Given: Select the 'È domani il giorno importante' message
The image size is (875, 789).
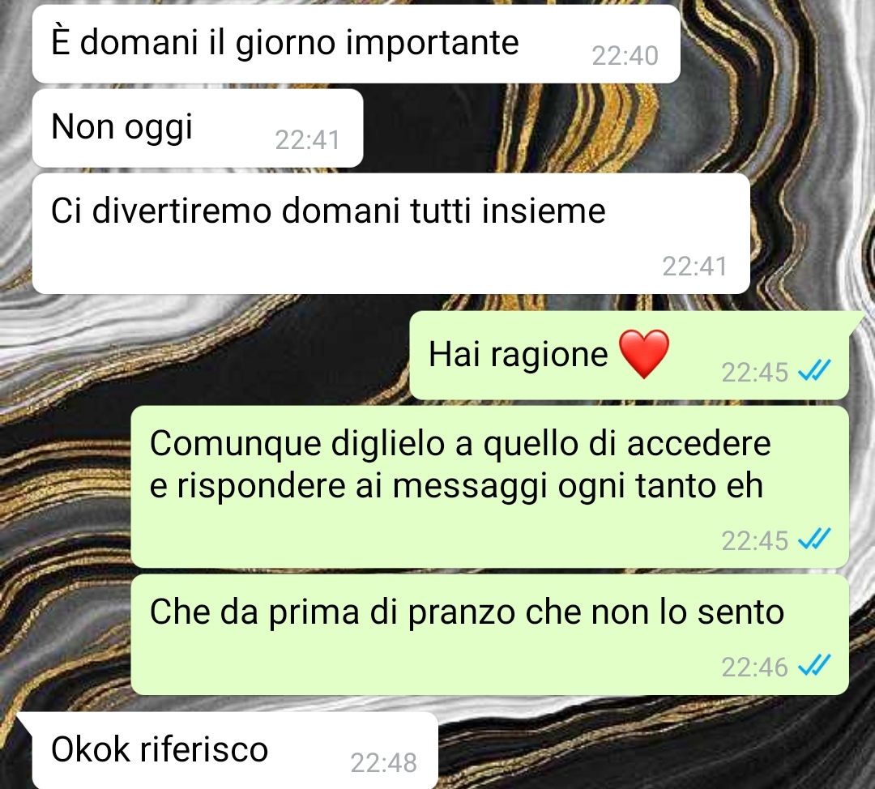Looking at the screenshot, I should [x=356, y=44].
